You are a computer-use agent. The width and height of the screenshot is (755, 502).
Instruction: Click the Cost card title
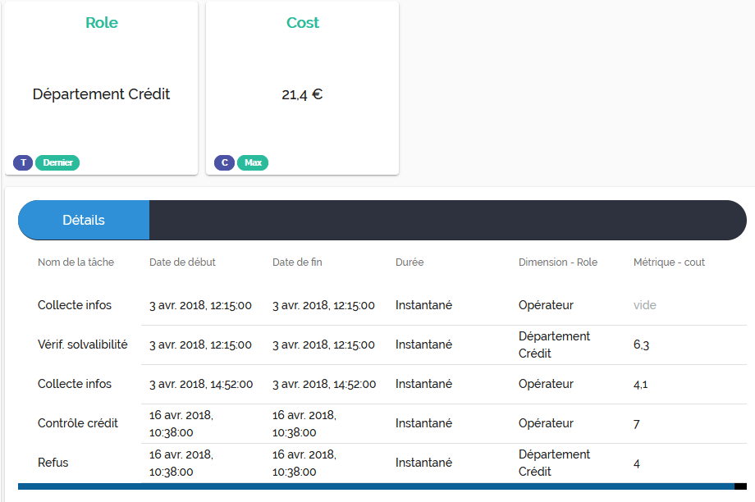[303, 23]
